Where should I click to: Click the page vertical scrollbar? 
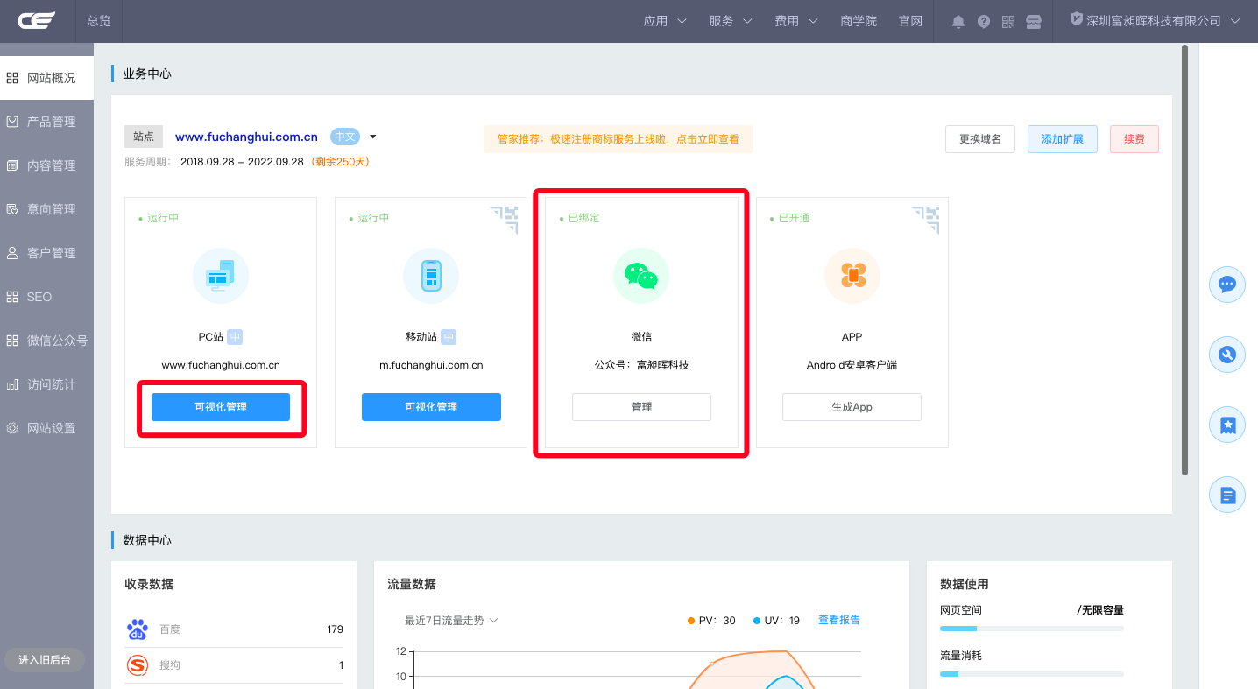(1184, 263)
